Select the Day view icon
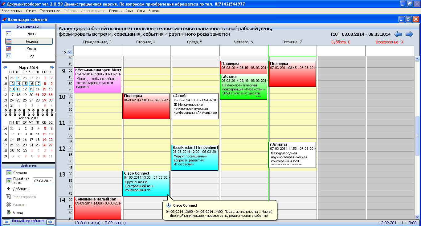Viewport: 421px width, 226px height. tap(9, 34)
